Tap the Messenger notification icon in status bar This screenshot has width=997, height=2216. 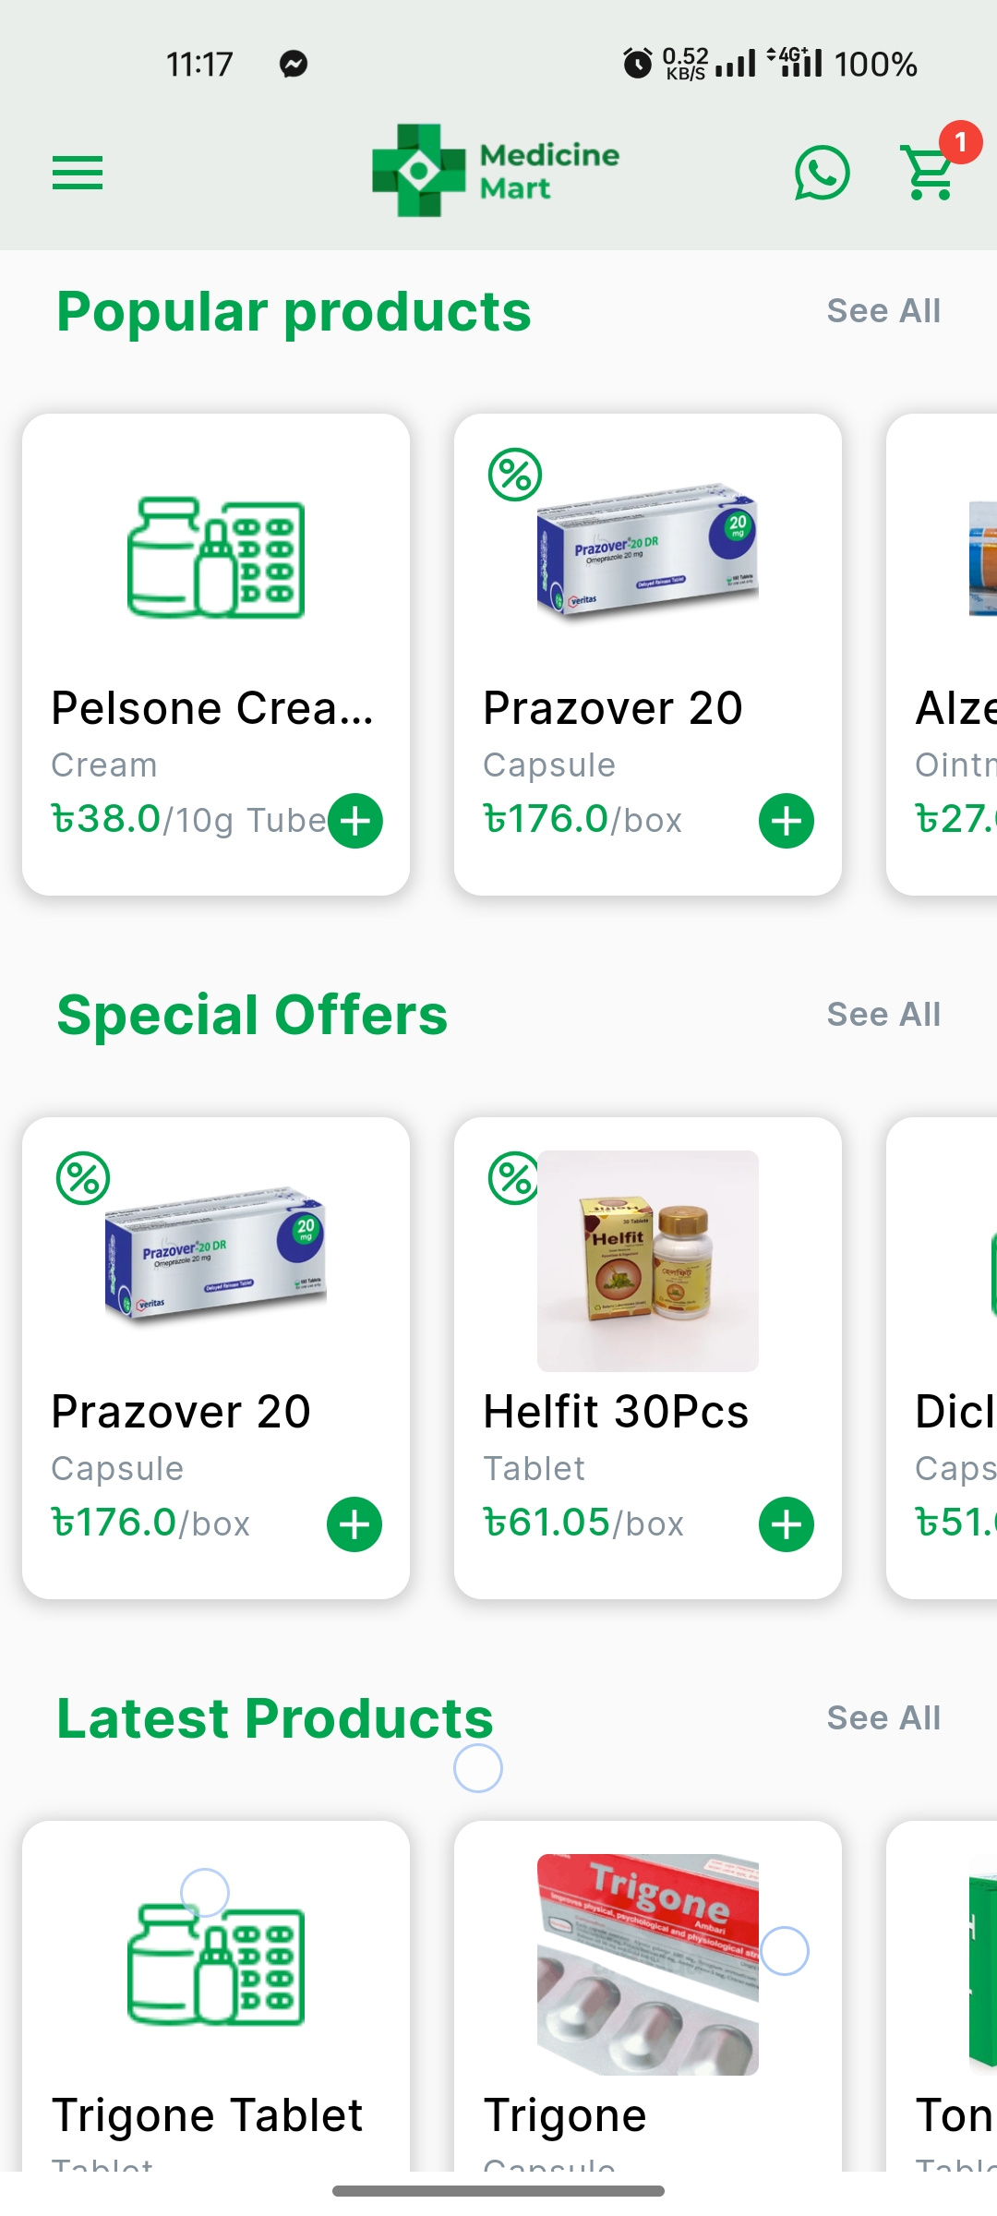[x=294, y=64]
